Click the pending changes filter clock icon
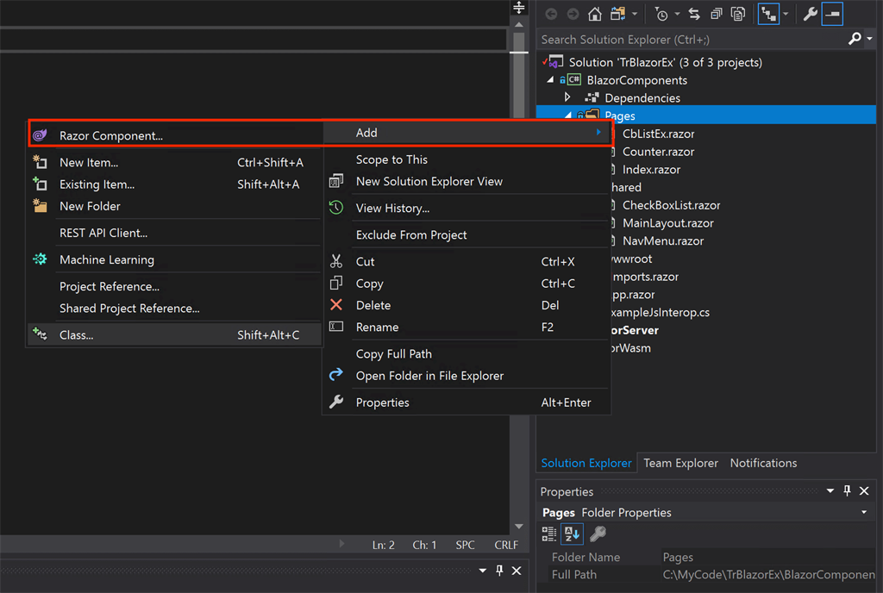This screenshot has height=593, width=883. click(661, 14)
